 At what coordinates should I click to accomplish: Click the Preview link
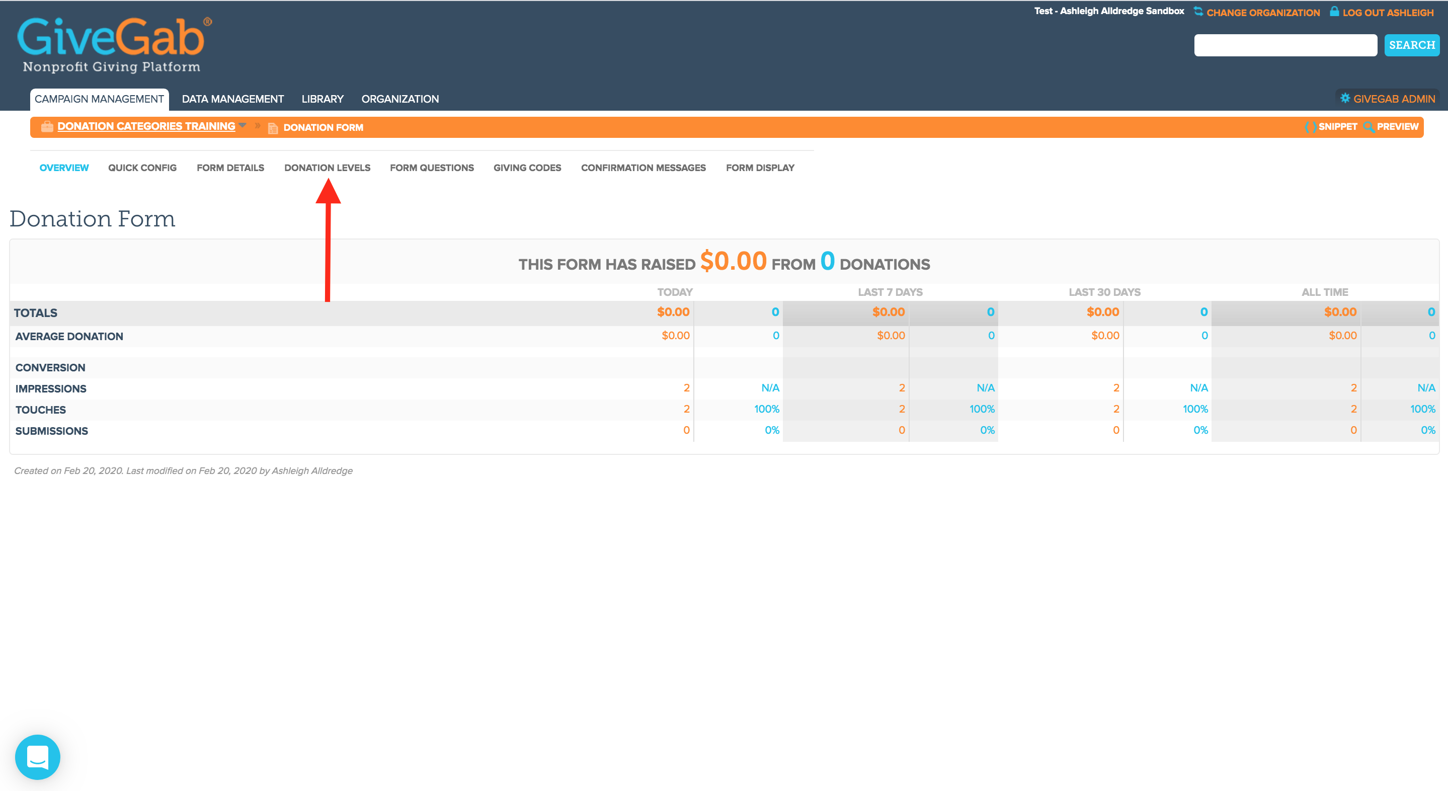point(1397,126)
